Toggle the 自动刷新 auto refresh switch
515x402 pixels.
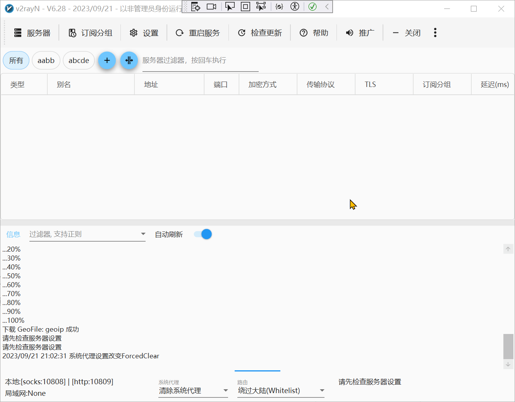(203, 234)
